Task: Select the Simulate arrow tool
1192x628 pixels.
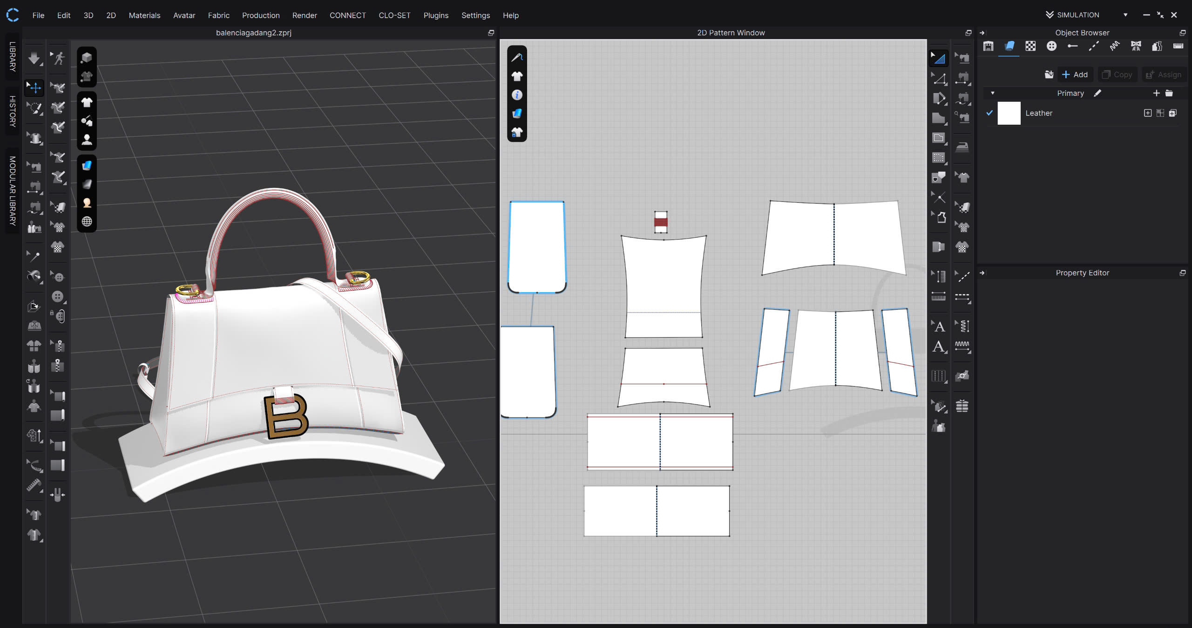Action: pyautogui.click(x=34, y=59)
